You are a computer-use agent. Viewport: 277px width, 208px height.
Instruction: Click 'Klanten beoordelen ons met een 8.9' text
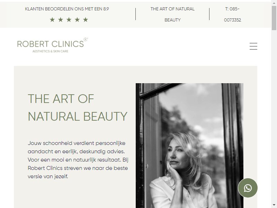pyautogui.click(x=67, y=9)
